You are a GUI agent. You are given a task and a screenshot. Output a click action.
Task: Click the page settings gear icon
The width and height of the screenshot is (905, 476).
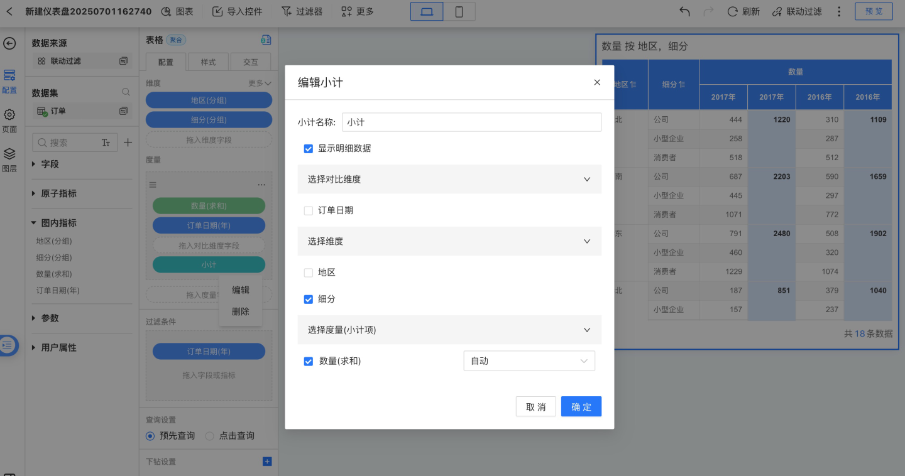click(9, 115)
